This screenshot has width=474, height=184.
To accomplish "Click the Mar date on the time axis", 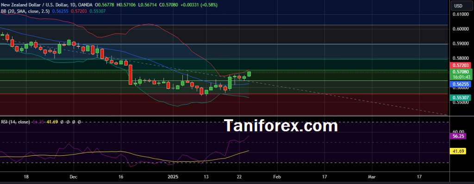I will [x=372, y=176].
